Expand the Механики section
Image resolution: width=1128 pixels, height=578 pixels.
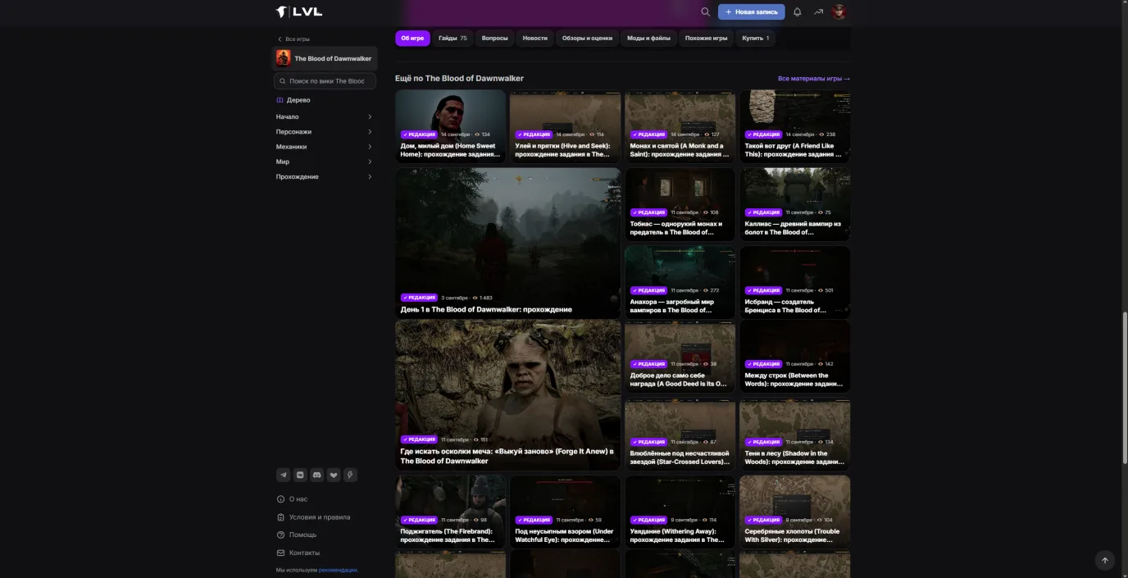tap(325, 147)
